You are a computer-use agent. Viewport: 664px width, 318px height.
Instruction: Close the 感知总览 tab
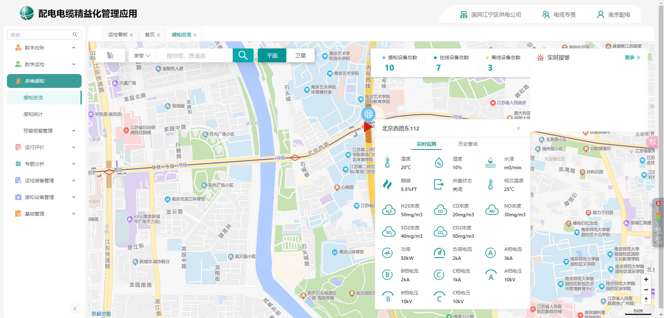click(195, 35)
